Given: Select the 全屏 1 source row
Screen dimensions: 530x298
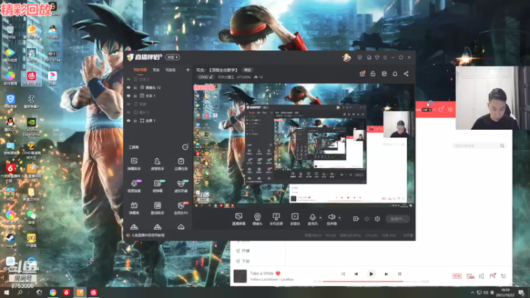Looking at the screenshot, I should point(158,121).
